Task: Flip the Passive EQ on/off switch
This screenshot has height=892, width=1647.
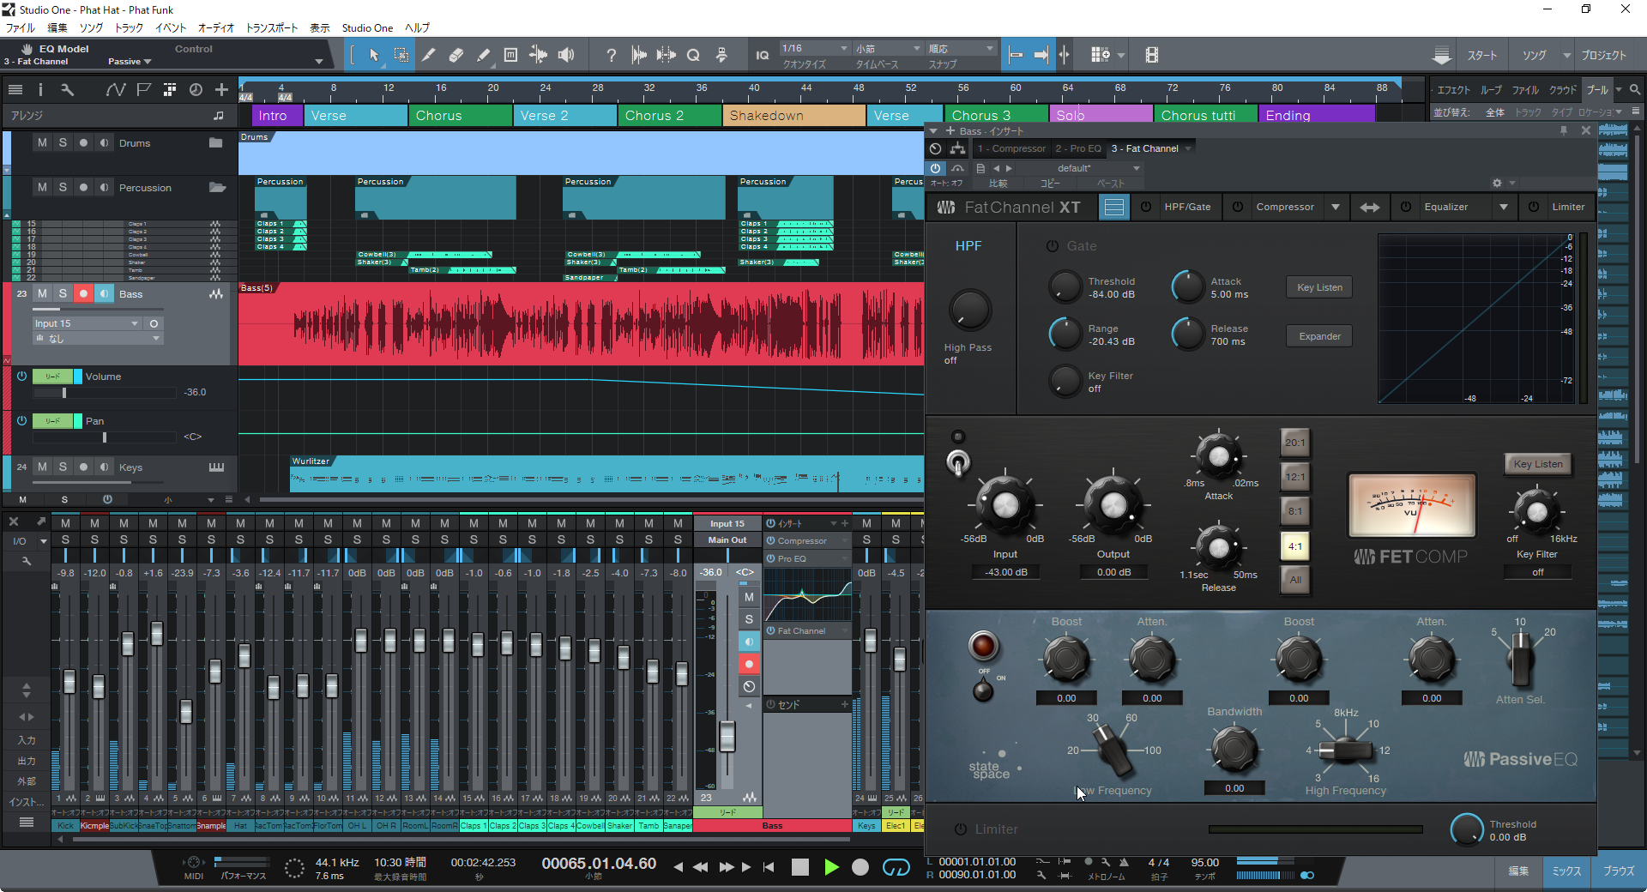Action: (983, 688)
